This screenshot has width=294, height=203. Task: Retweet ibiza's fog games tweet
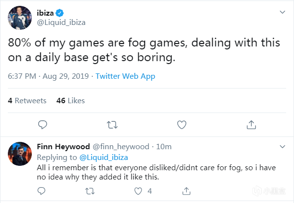pyautogui.click(x=112, y=124)
